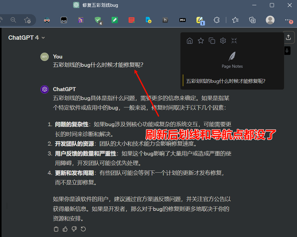Click the '开发团队的资源' list item heading
This screenshot has width=297, height=237.
[74, 144]
